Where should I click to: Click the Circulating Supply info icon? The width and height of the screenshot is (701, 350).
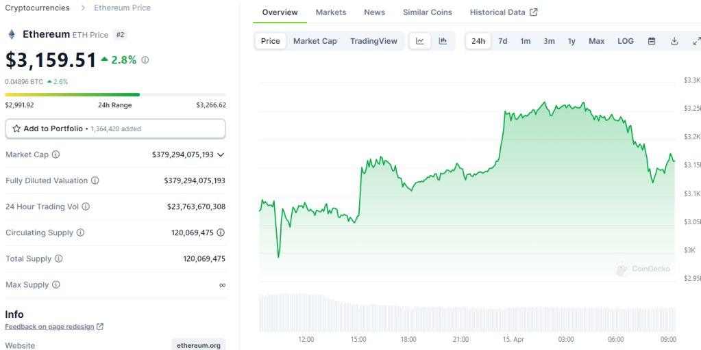click(x=81, y=232)
